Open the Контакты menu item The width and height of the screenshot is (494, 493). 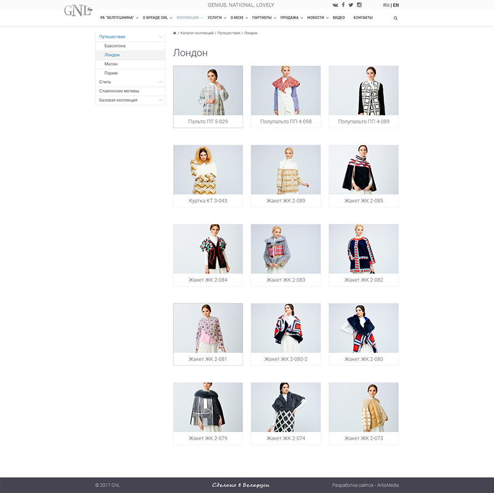[x=363, y=18]
